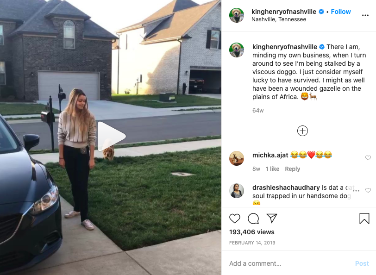376x275 pixels.
Task: Click the header dog profile avatar
Action: click(237, 15)
